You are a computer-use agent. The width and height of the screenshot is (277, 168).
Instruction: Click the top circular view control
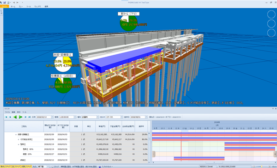click(271, 14)
